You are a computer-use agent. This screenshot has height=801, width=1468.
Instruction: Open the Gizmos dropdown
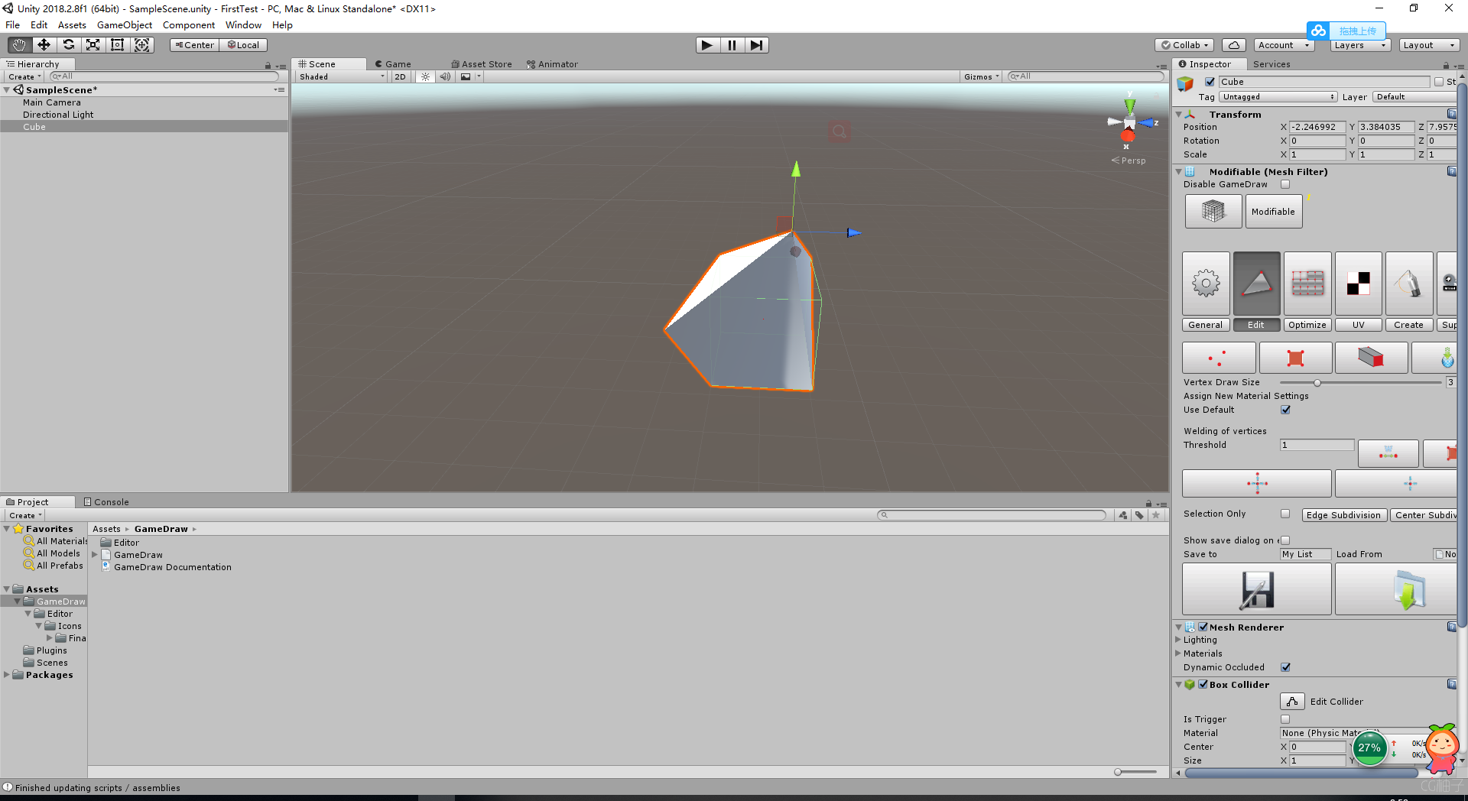tap(981, 76)
